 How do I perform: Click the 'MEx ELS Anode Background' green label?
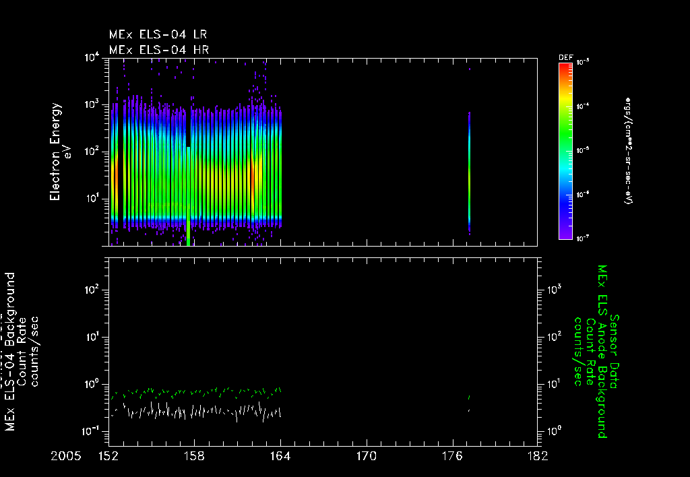[602, 352]
